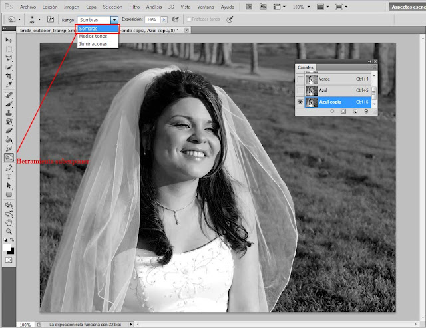
Task: Enable airbrush mode in the options bar
Action: coord(176,19)
